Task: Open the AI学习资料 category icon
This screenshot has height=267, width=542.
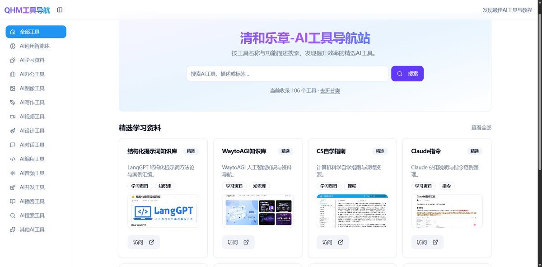Action: pos(12,60)
